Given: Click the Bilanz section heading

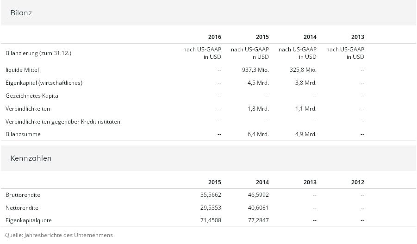Looking at the screenshot, I should [x=21, y=13].
